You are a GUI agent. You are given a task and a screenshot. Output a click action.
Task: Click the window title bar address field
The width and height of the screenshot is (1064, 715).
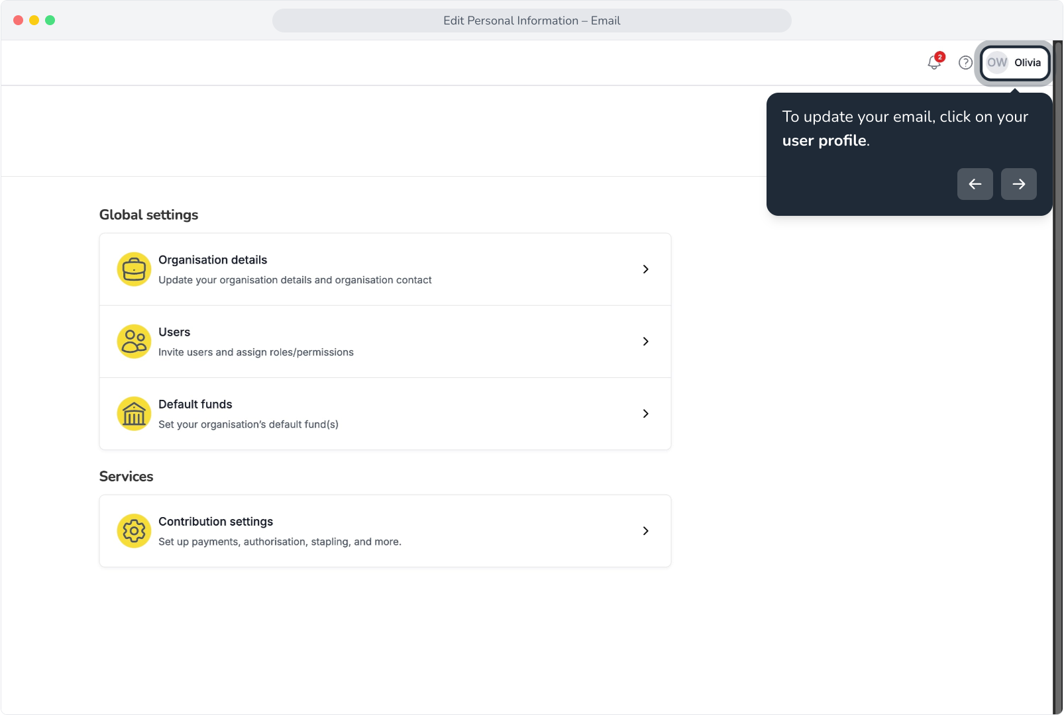(531, 21)
